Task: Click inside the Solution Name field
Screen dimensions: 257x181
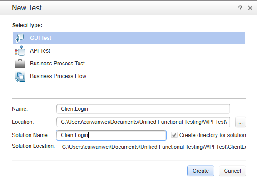Action: tap(111, 135)
